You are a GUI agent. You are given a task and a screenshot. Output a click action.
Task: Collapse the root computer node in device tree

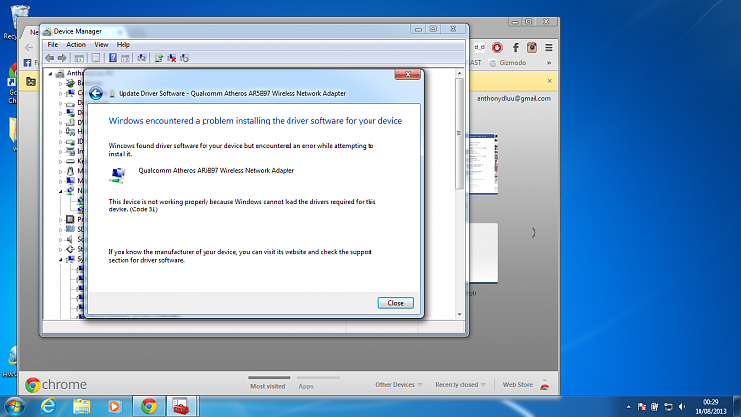tap(51, 73)
